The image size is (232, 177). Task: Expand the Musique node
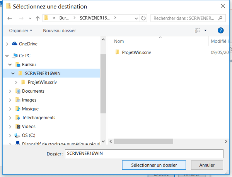tap(10, 109)
